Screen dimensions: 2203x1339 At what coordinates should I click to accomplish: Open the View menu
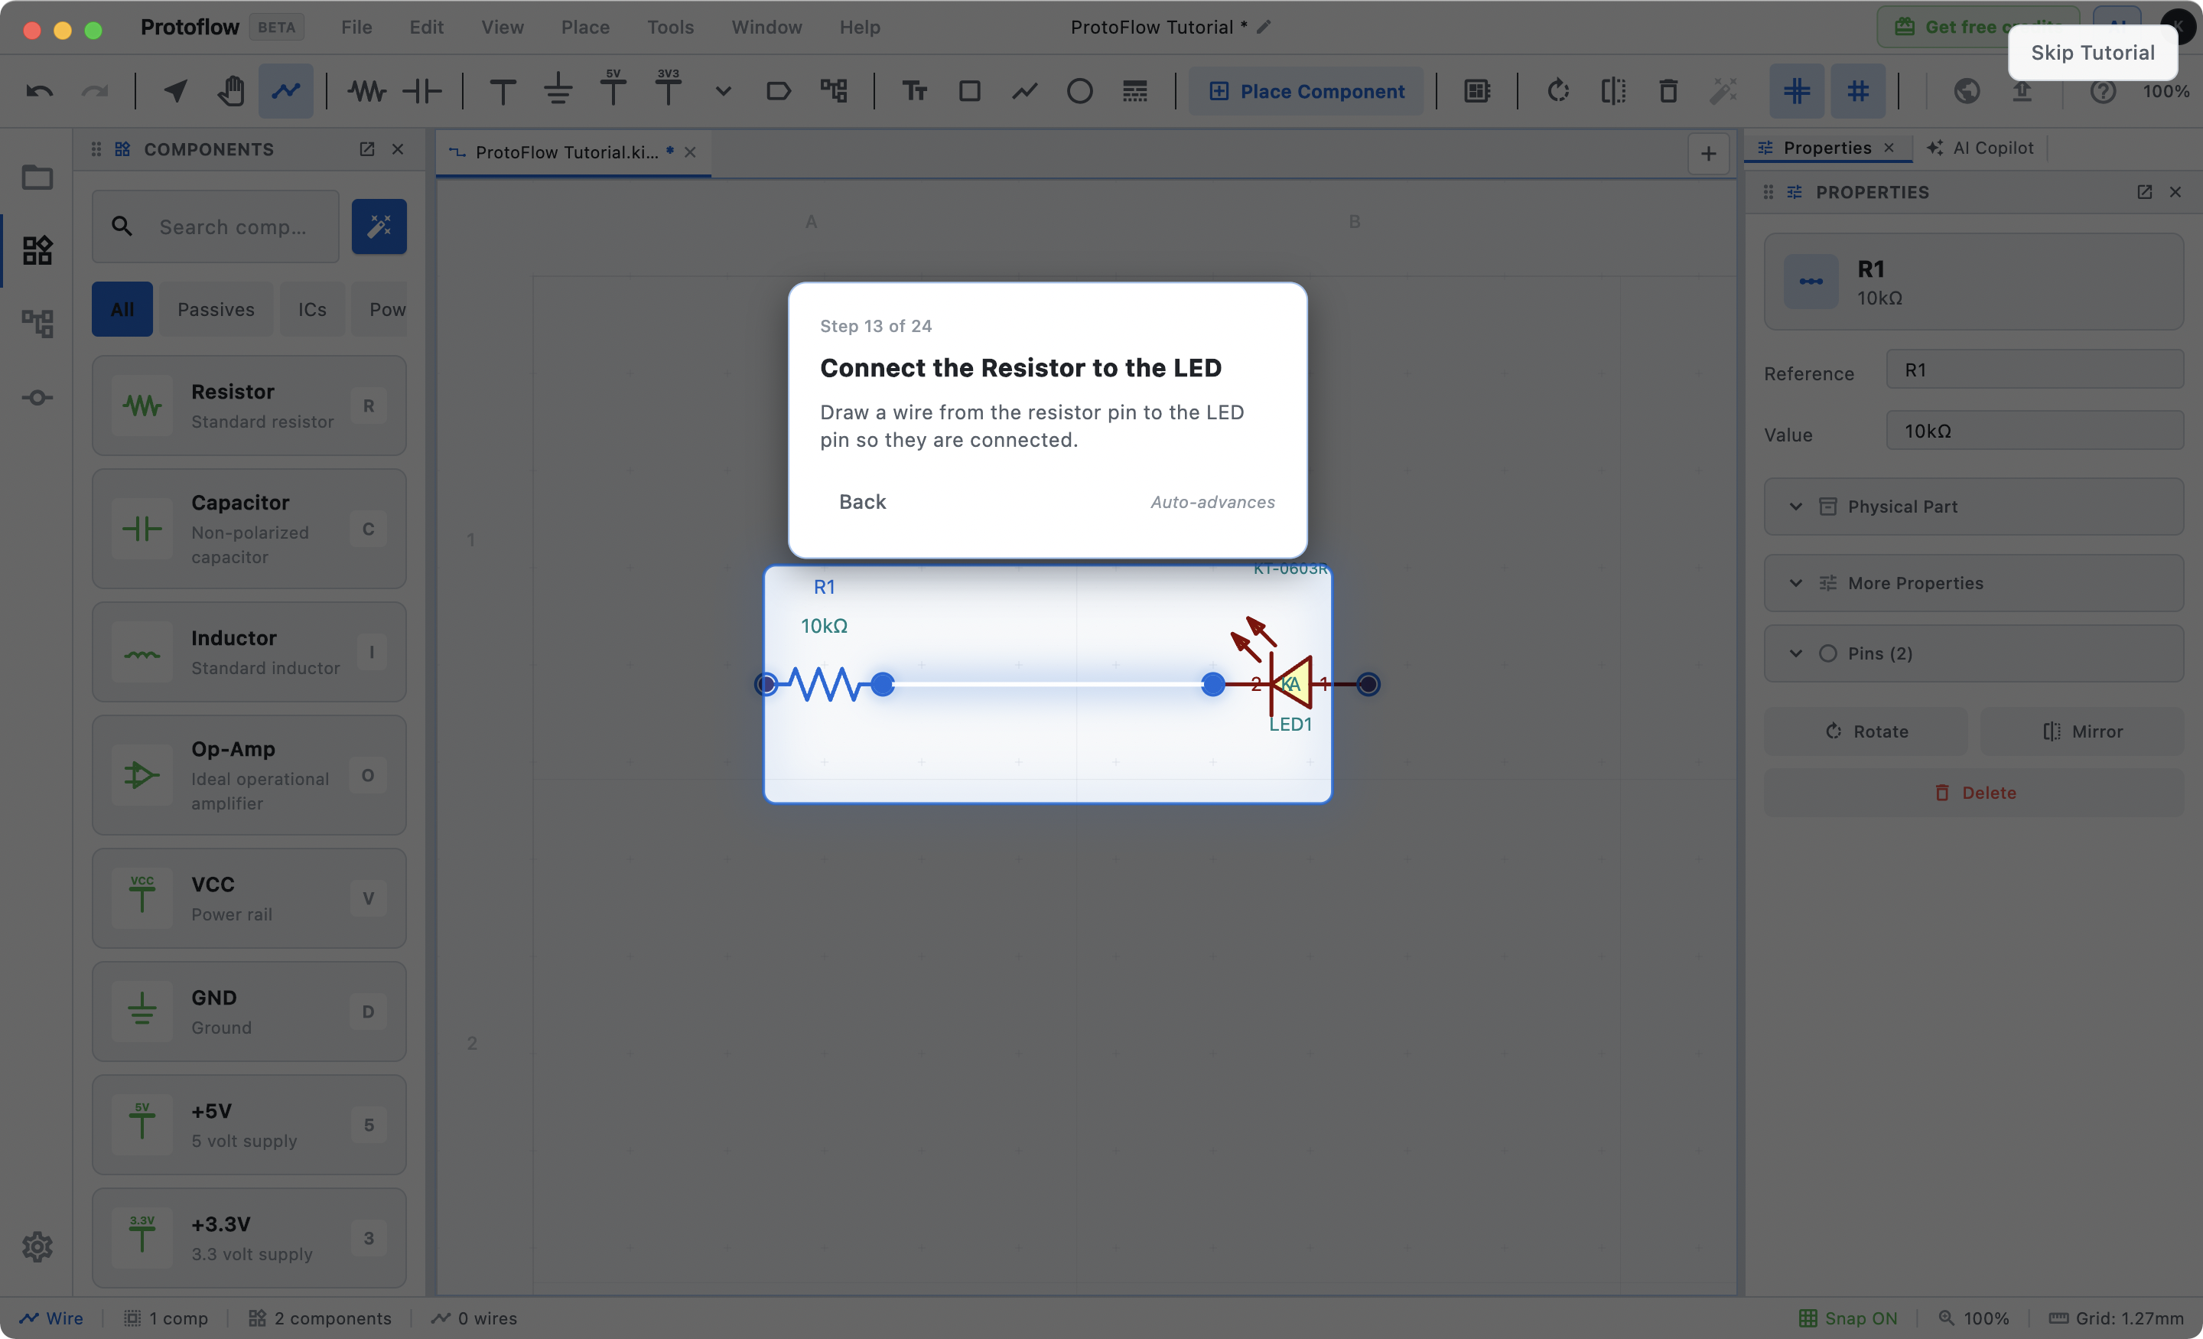tap(503, 28)
